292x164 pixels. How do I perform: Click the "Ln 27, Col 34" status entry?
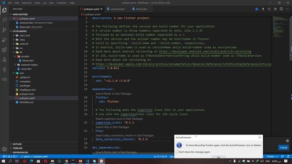click(160, 156)
